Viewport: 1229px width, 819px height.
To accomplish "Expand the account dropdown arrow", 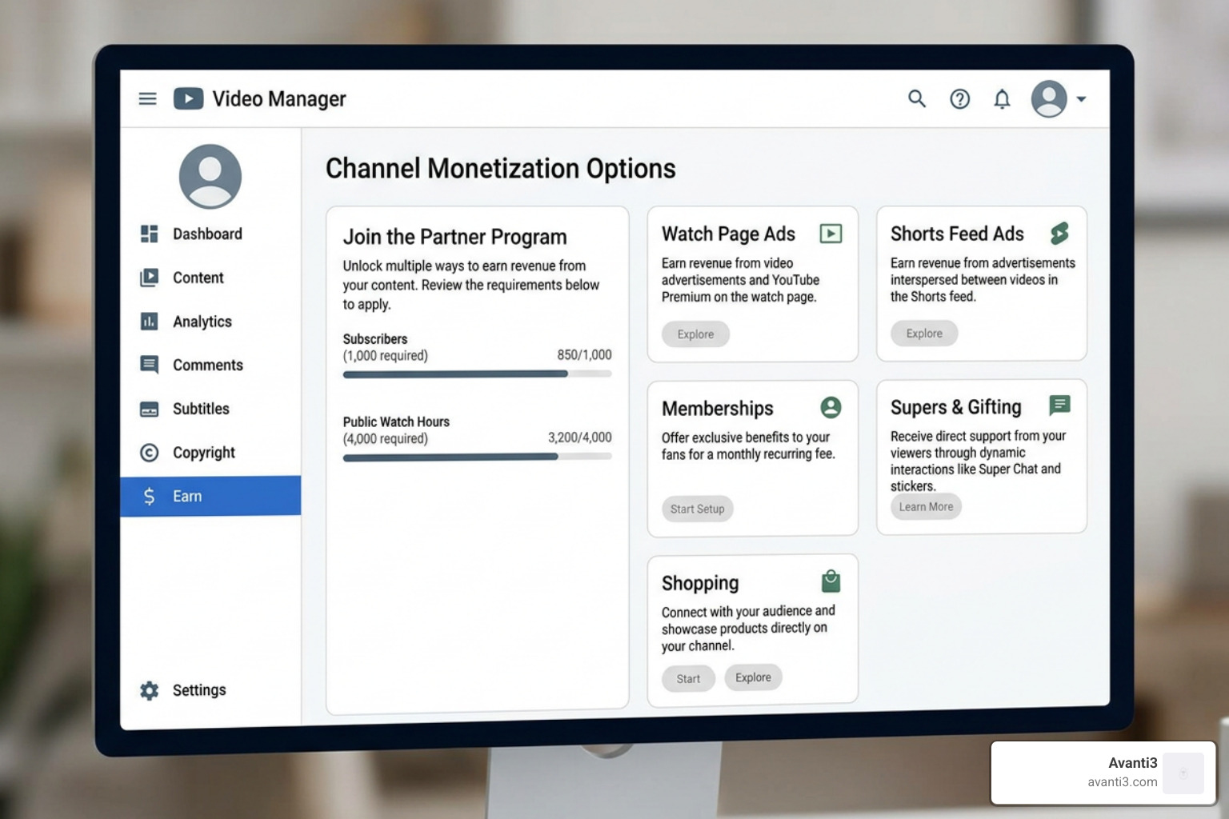I will 1081,99.
